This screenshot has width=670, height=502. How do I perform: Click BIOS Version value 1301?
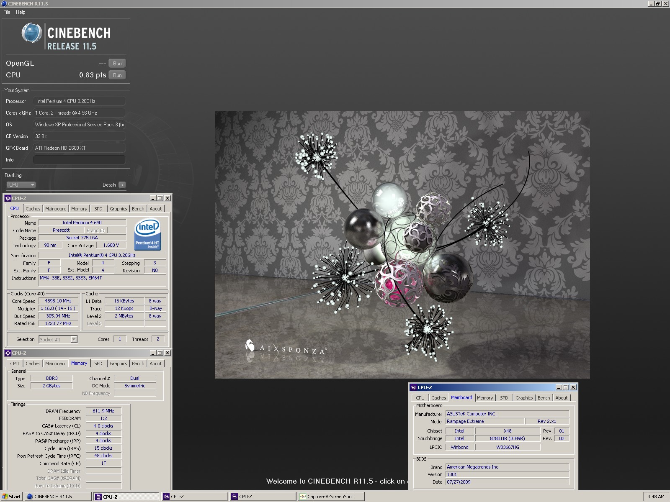tap(507, 474)
